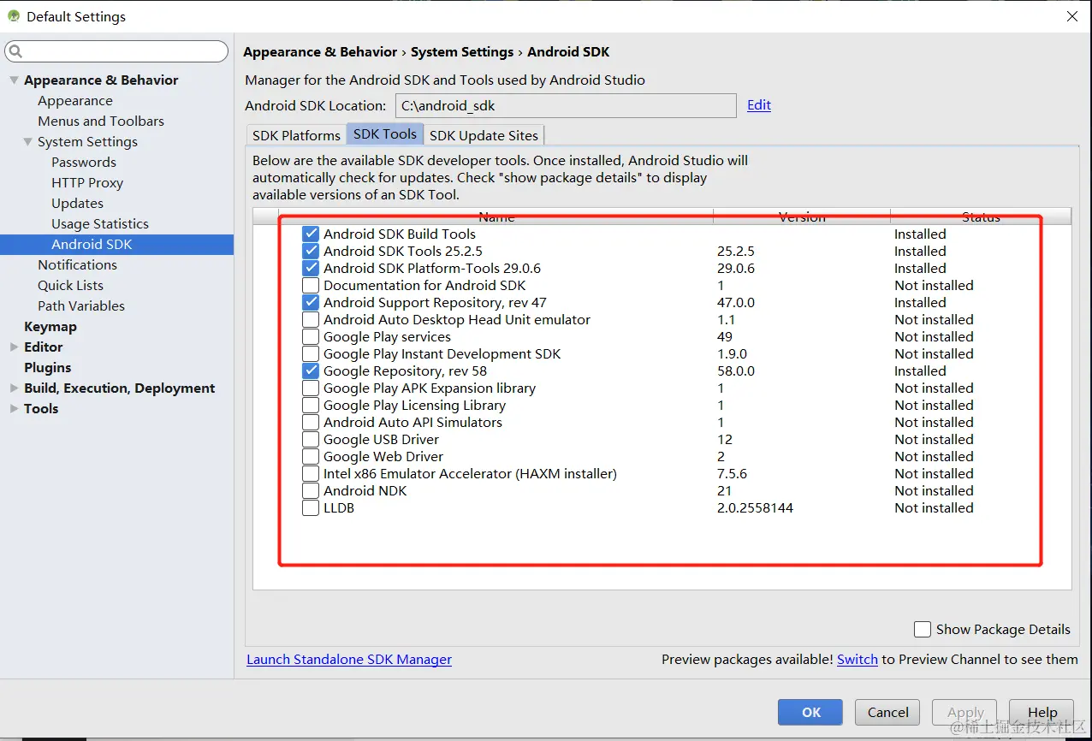
Task: Collapse Appearance & Behavior tree section
Action: click(14, 80)
